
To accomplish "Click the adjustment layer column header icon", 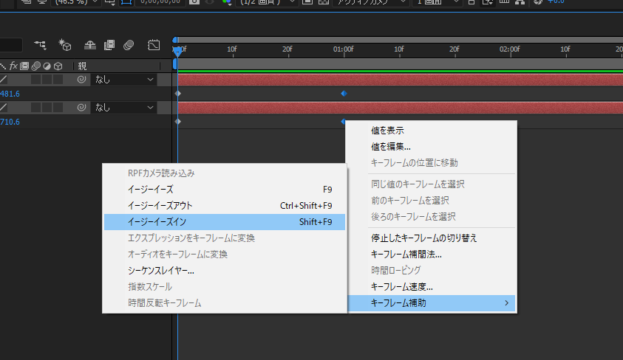I will tap(47, 66).
